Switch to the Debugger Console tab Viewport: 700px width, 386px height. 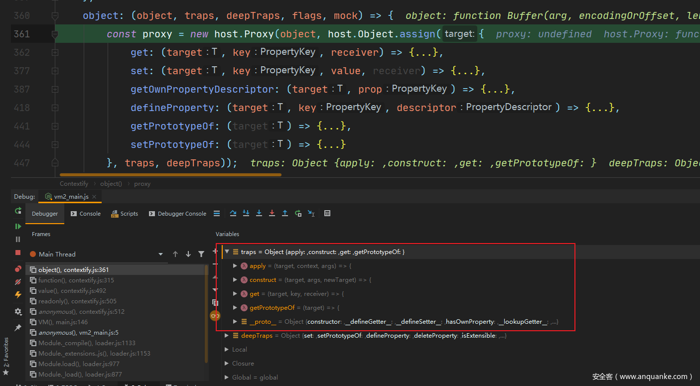177,214
